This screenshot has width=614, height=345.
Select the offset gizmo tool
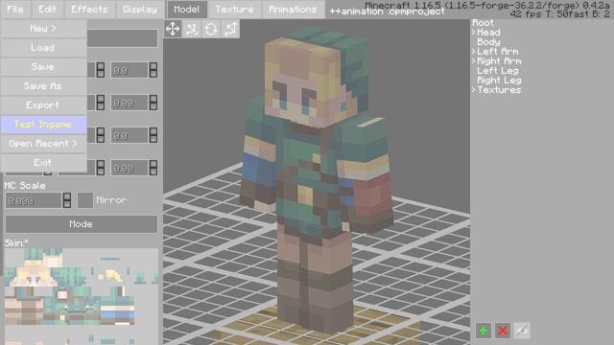pos(192,29)
